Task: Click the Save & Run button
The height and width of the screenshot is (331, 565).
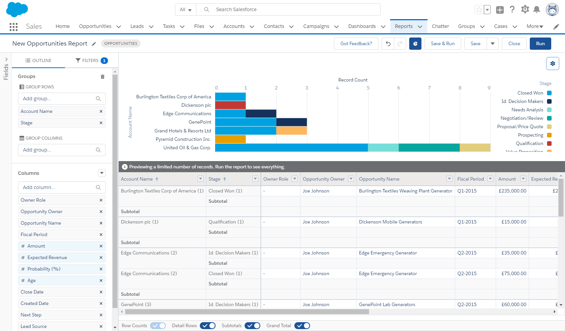Action: pos(443,44)
